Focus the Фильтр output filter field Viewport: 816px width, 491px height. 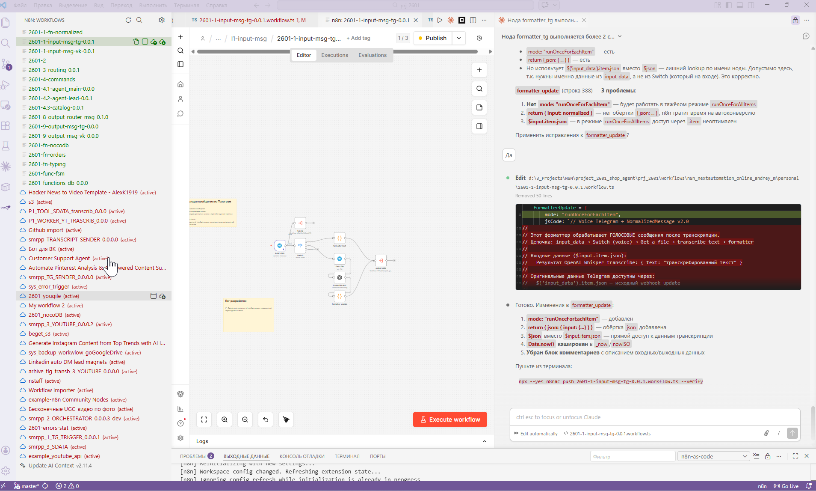(x=633, y=456)
